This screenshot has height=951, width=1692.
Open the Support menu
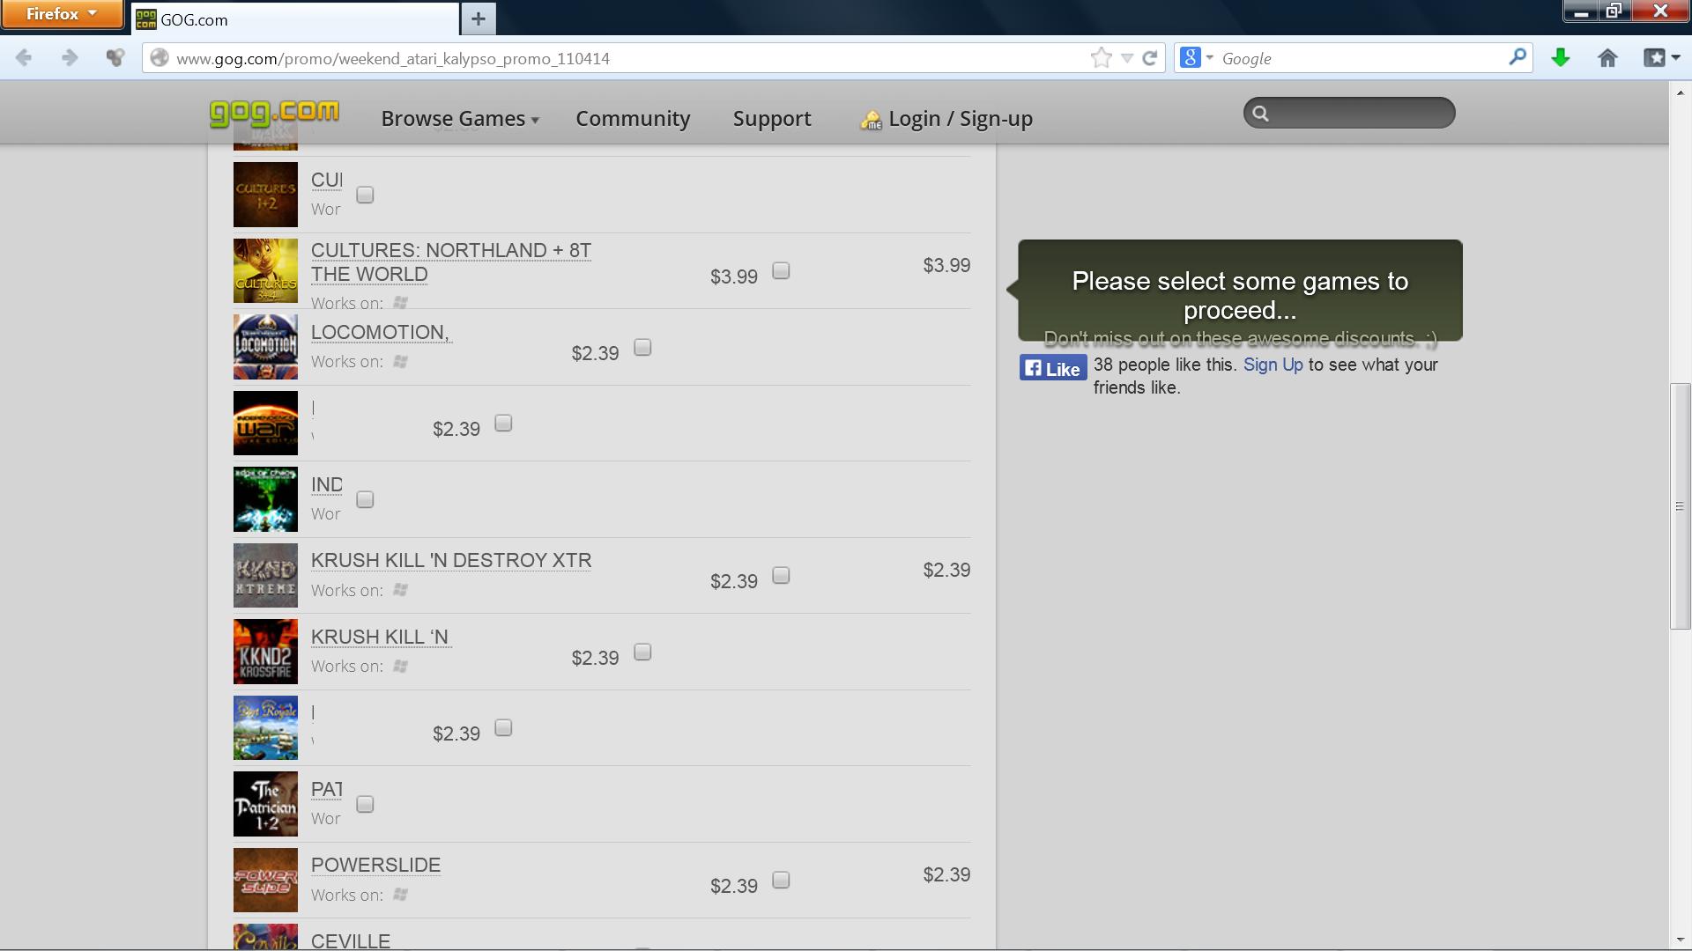pos(772,118)
